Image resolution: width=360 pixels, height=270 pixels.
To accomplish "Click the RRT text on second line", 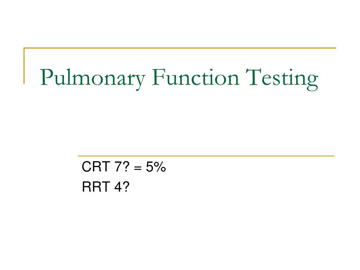I will point(96,186).
